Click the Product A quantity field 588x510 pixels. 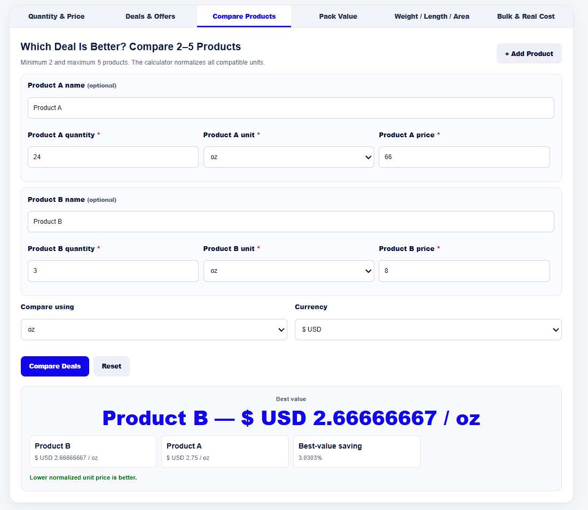[113, 157]
